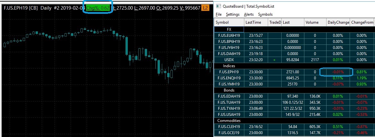Click the chart symbol label F.US.EPH19 [CB]
375x137 pixels.
coord(21,8)
